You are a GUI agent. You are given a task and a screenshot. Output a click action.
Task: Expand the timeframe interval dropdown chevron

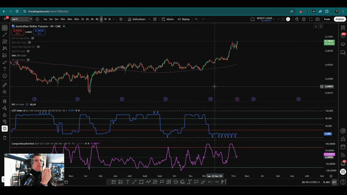pyautogui.click(x=114, y=19)
